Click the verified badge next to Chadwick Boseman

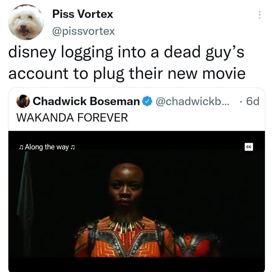147,101
